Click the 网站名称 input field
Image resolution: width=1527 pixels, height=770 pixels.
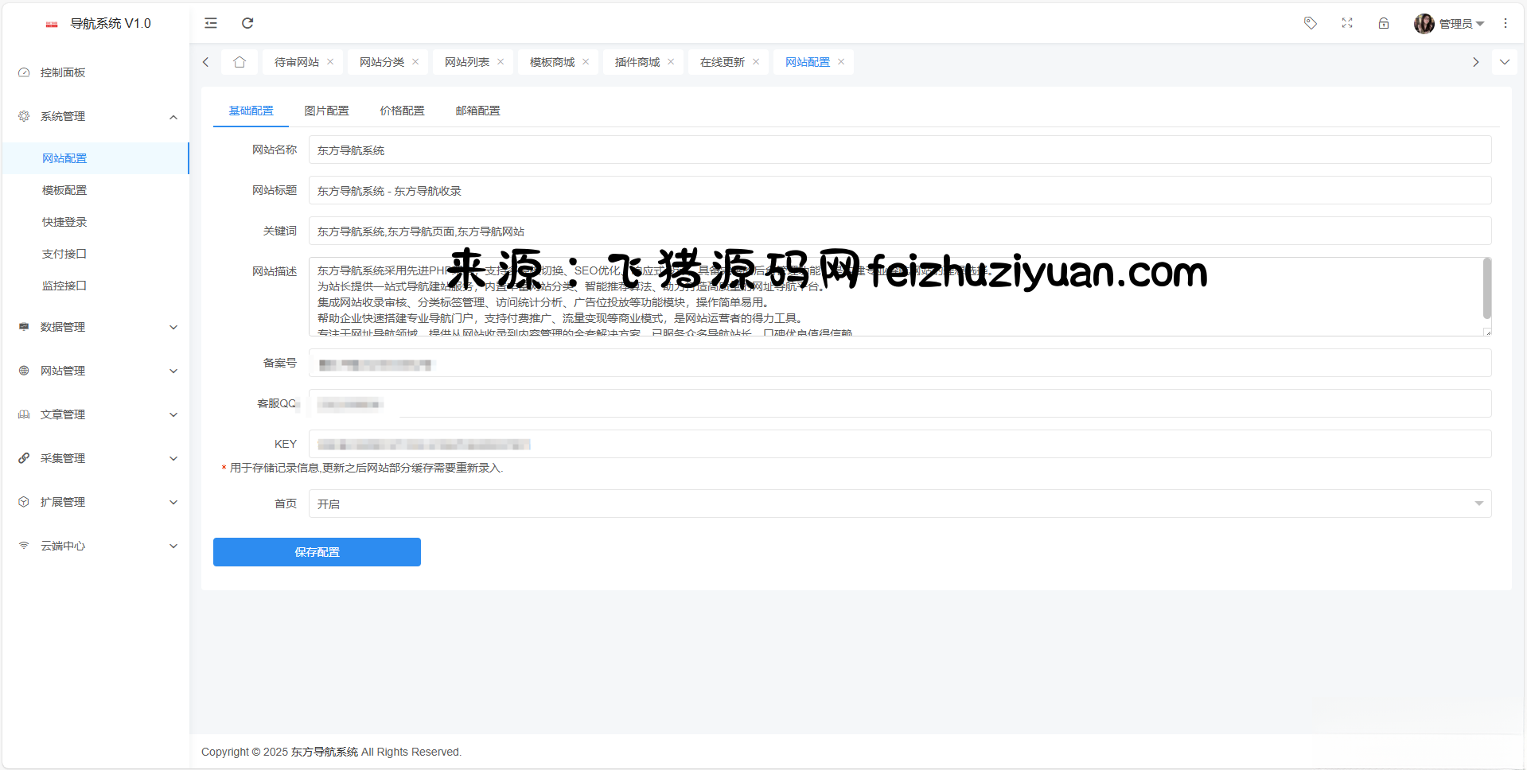pyautogui.click(x=899, y=150)
